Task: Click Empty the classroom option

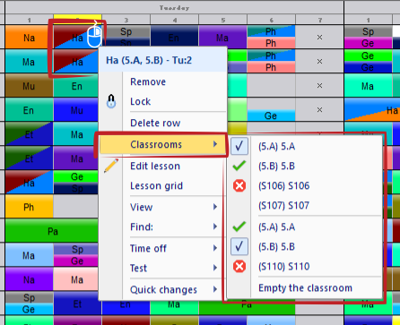Action: 305,288
